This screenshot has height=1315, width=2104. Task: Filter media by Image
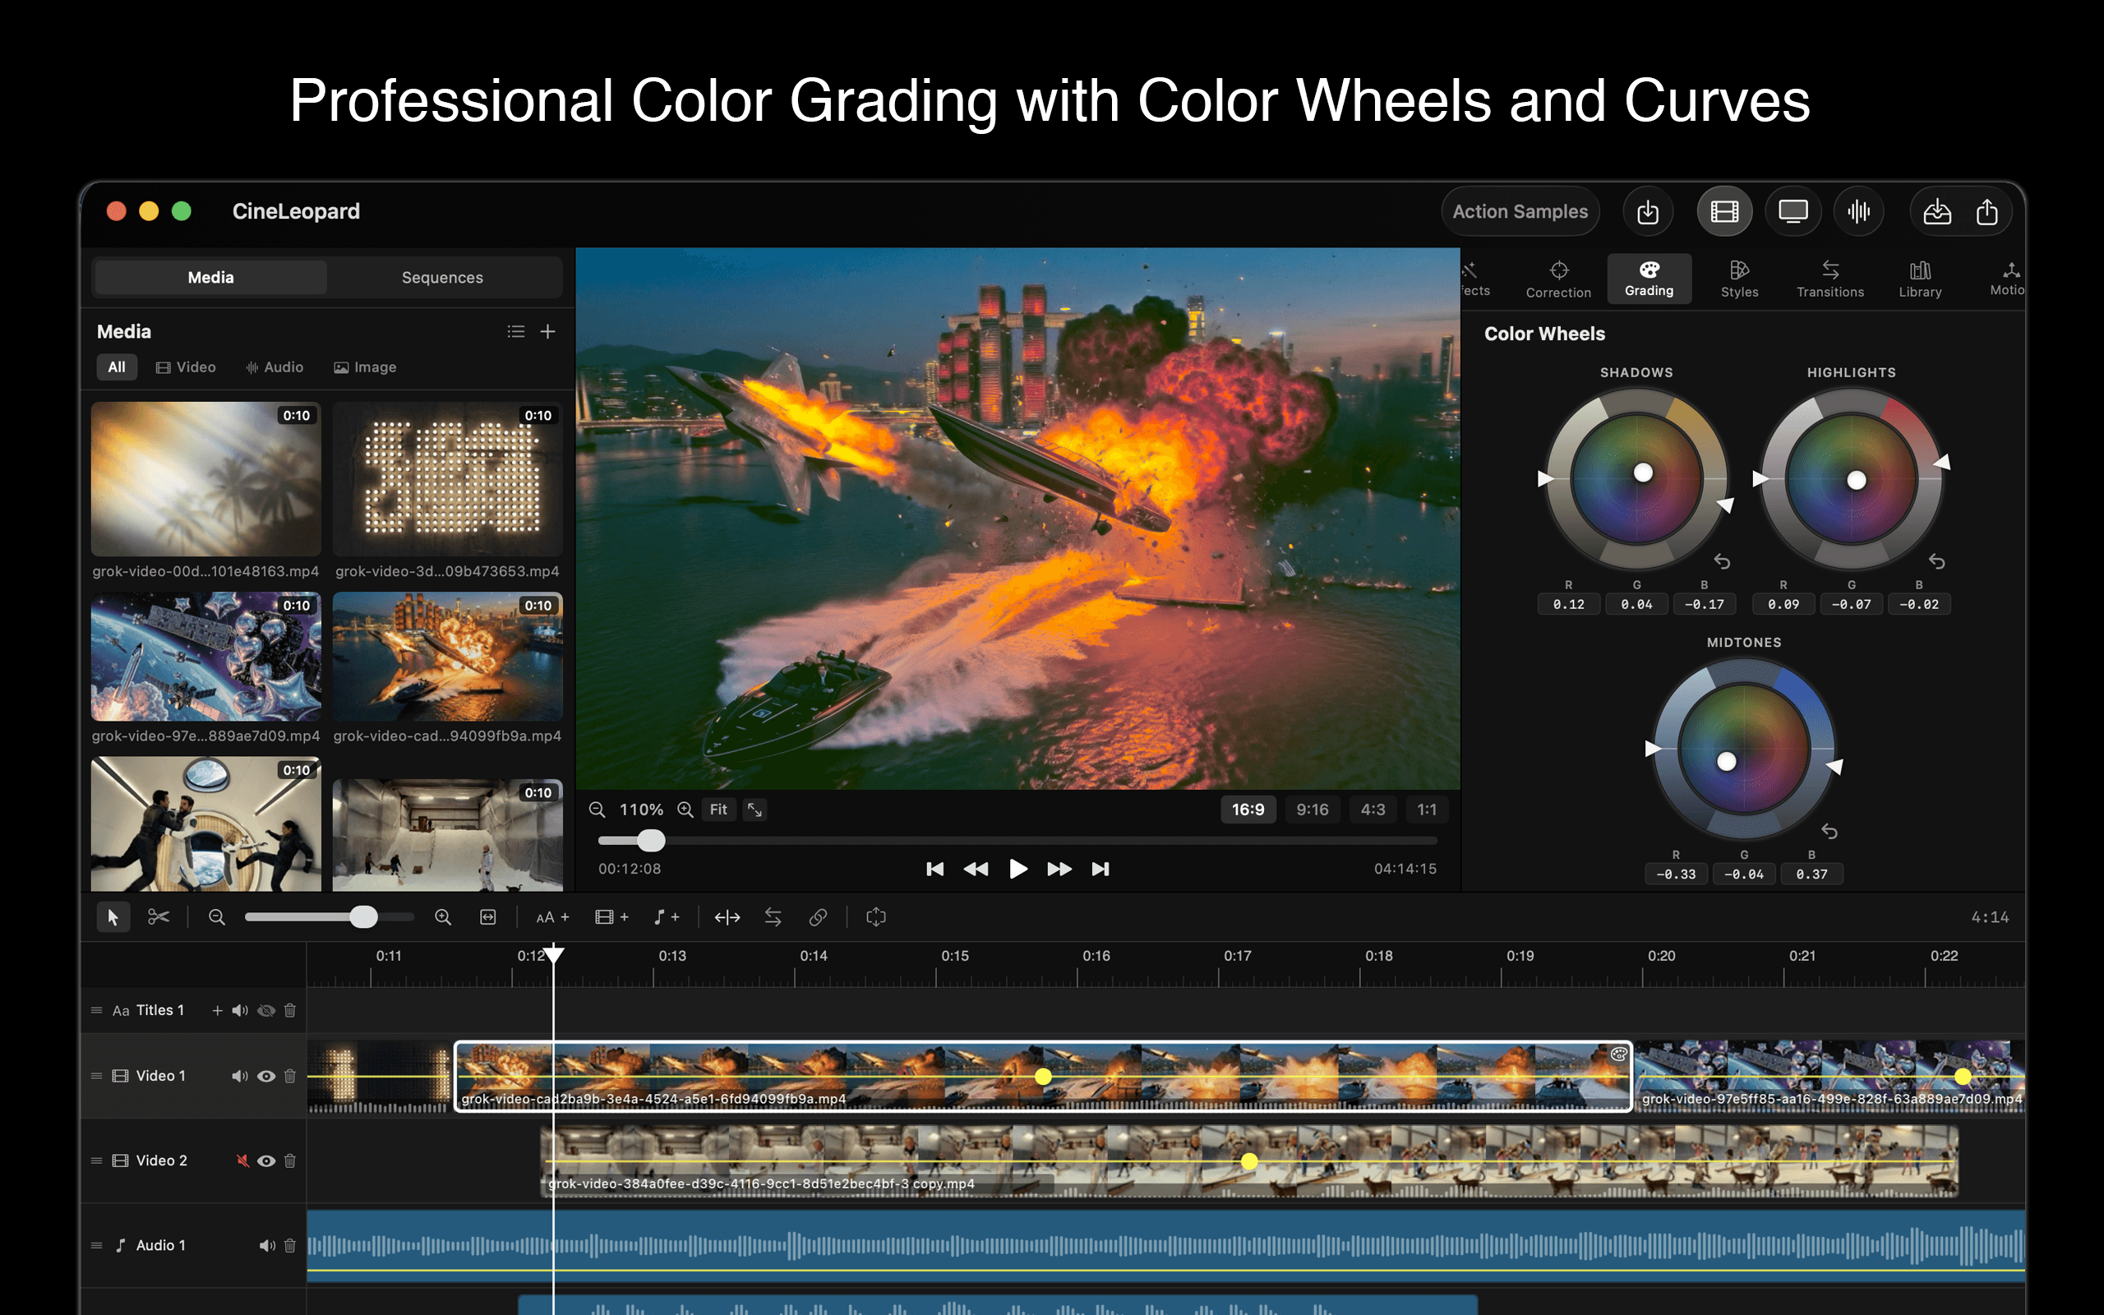(x=365, y=367)
